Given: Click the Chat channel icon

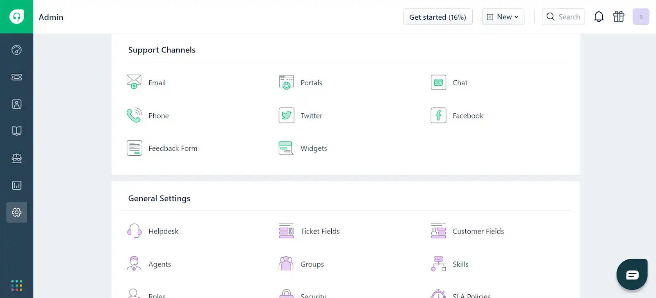Looking at the screenshot, I should pos(438,82).
